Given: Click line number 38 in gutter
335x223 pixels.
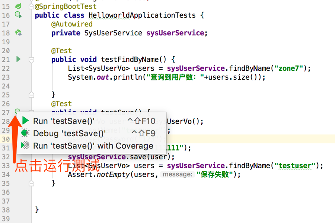Looking at the screenshot, I should 6,210.
